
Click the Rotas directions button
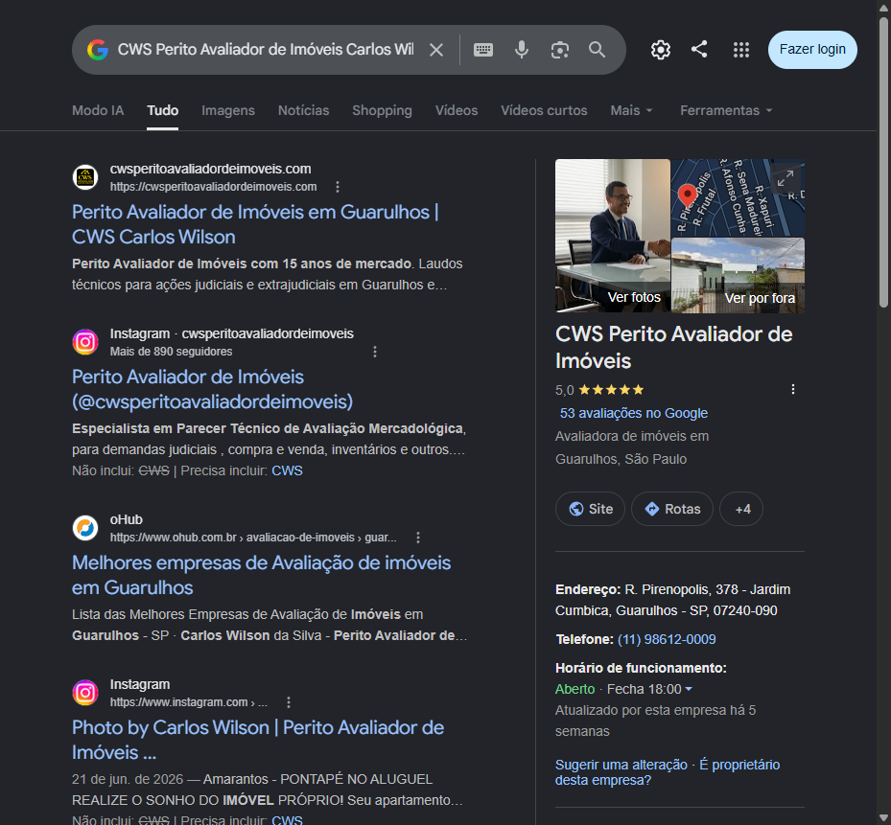(672, 509)
